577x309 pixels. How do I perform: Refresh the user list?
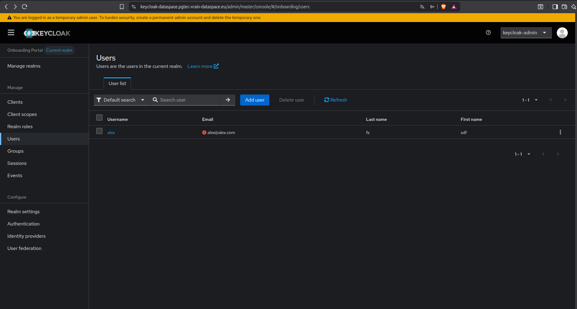click(336, 100)
